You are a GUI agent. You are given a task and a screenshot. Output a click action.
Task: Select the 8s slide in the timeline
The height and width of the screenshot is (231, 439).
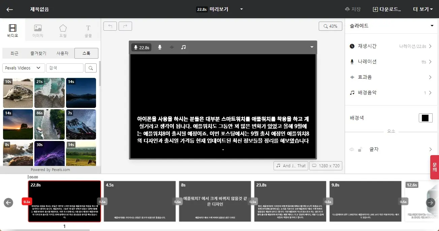(x=215, y=201)
